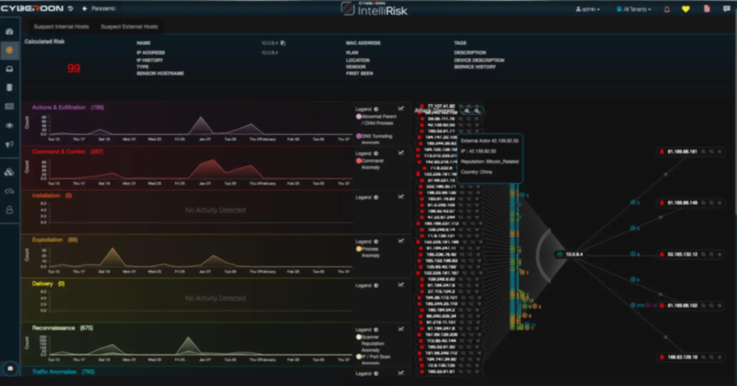Expand node 91.189.88.149 with its plus icon

click(719, 203)
